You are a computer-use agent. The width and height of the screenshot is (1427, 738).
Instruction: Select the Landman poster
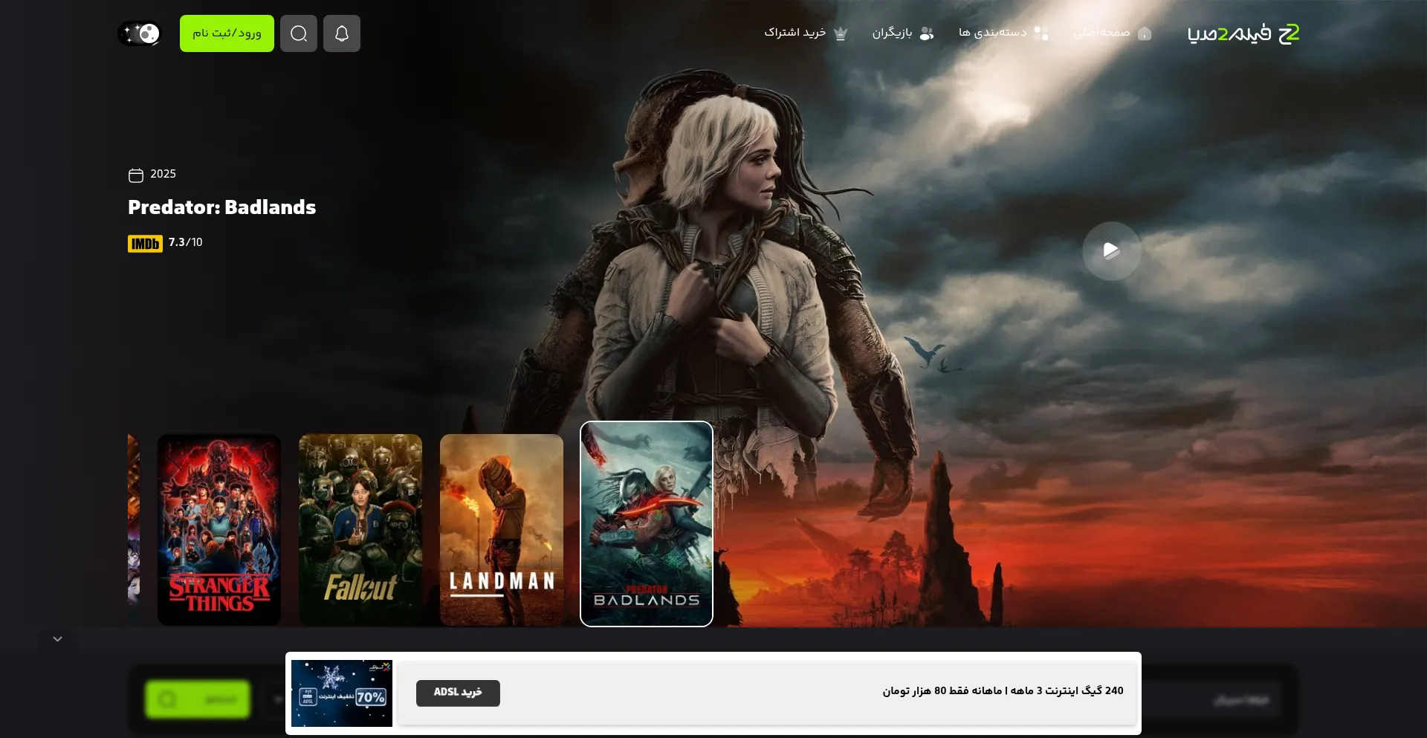point(502,530)
